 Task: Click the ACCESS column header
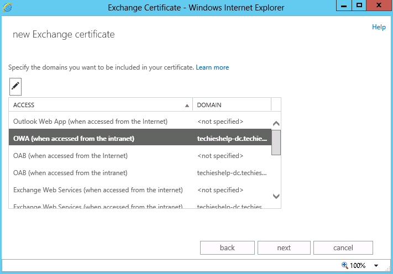(x=101, y=105)
